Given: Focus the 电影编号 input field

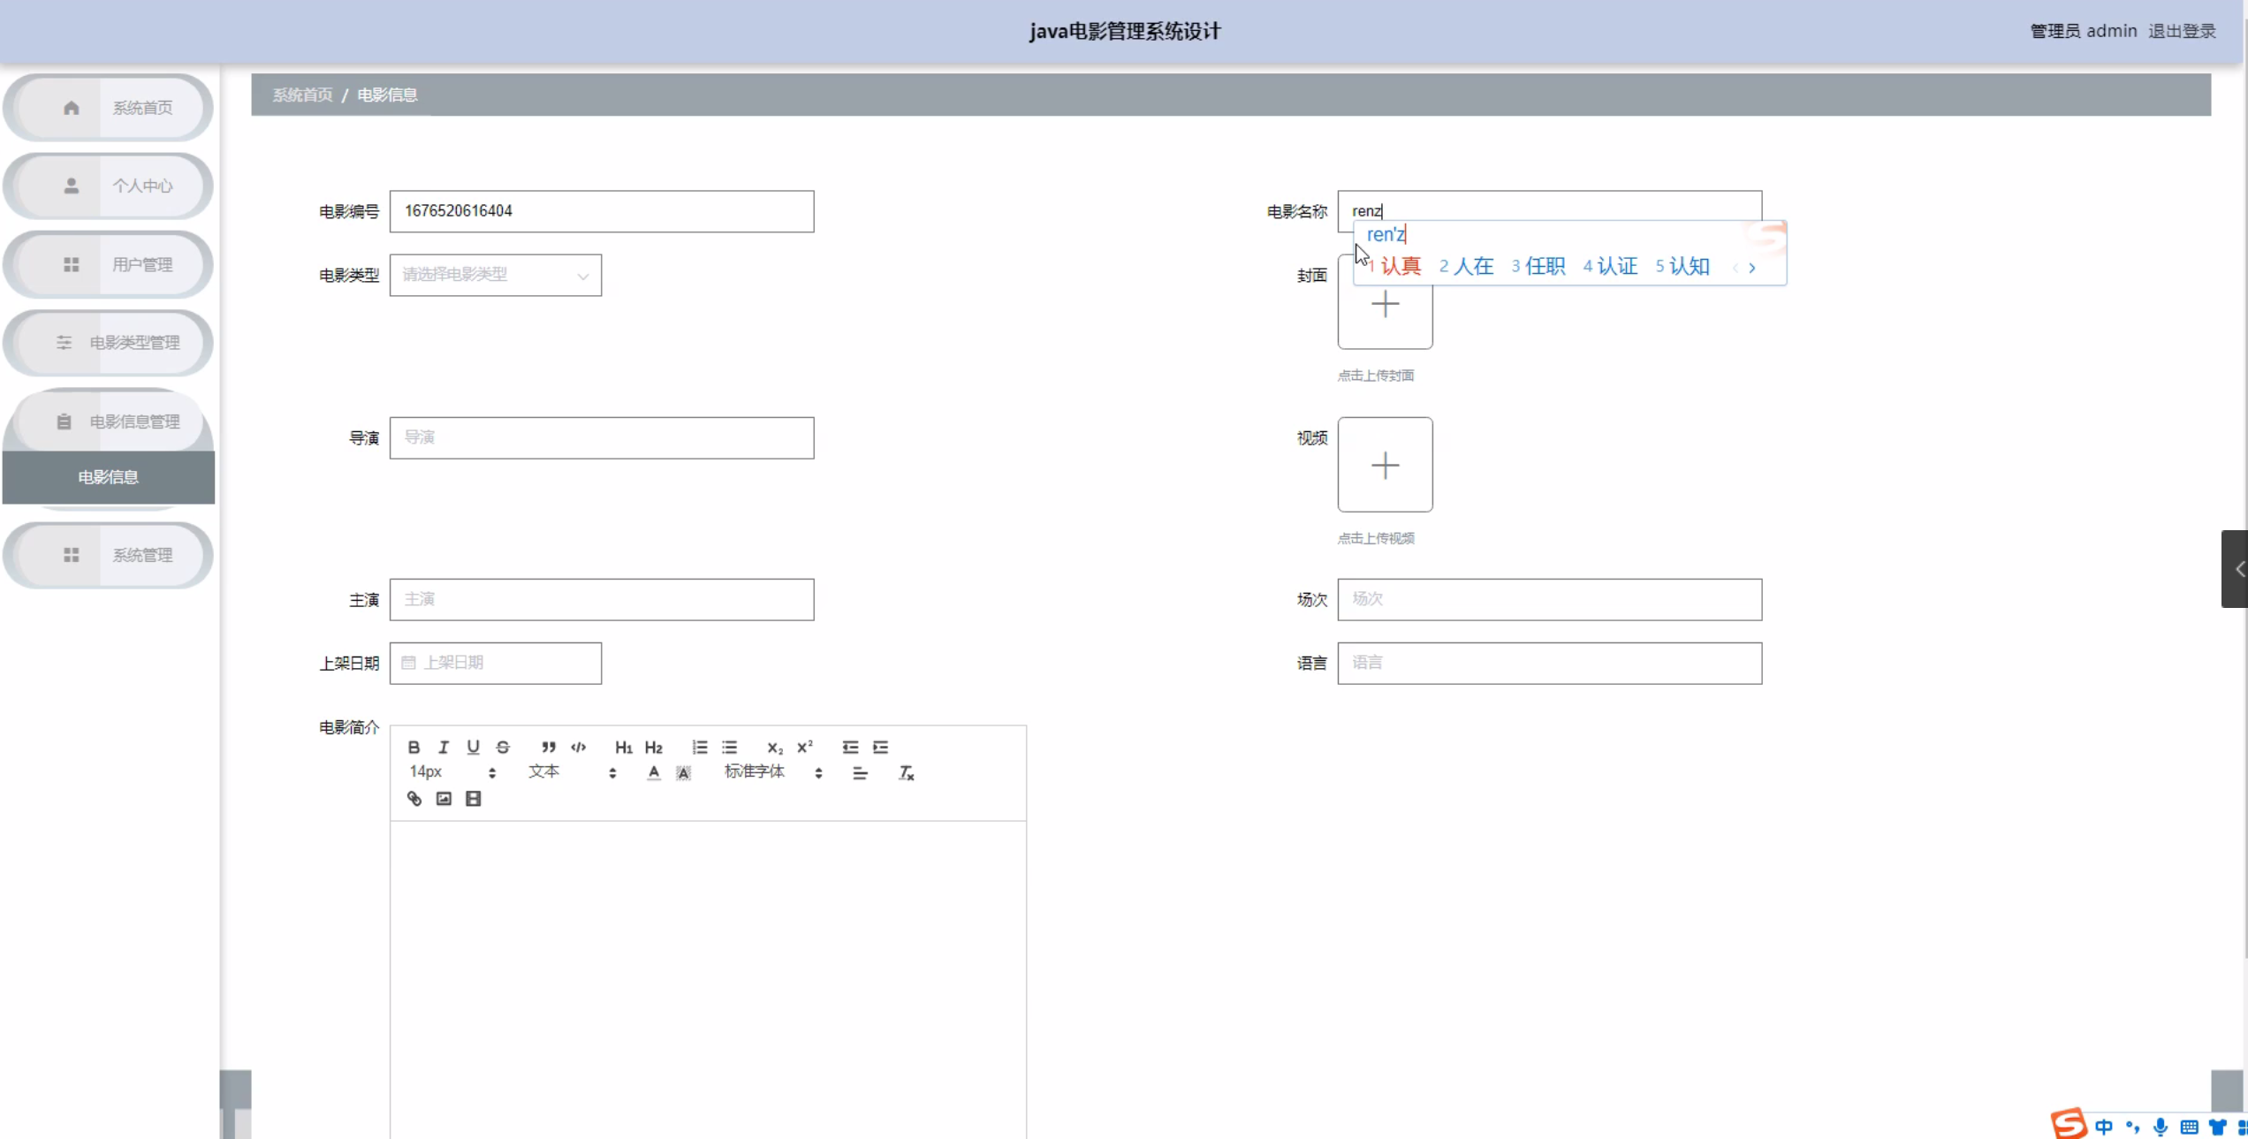Looking at the screenshot, I should tap(602, 211).
